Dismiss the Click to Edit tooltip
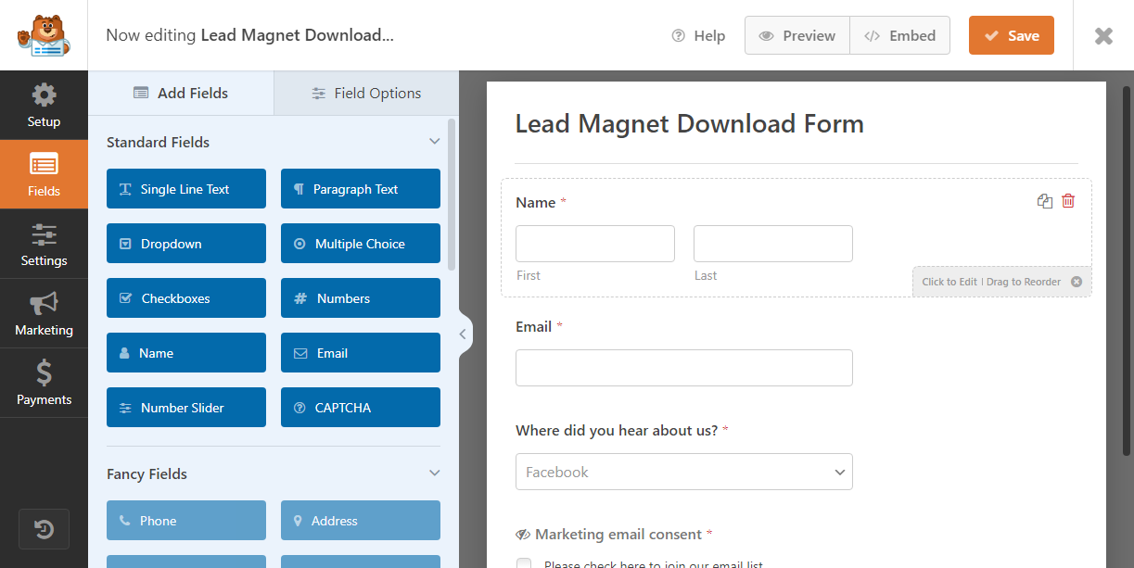Viewport: 1134px width, 568px height. coord(1077,282)
